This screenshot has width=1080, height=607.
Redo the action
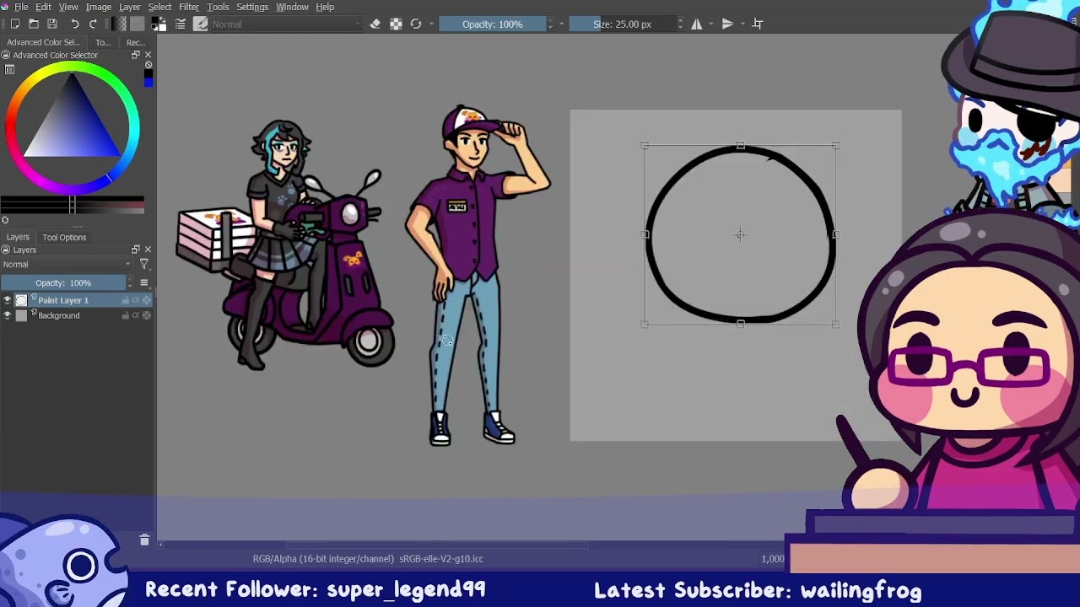(x=93, y=24)
